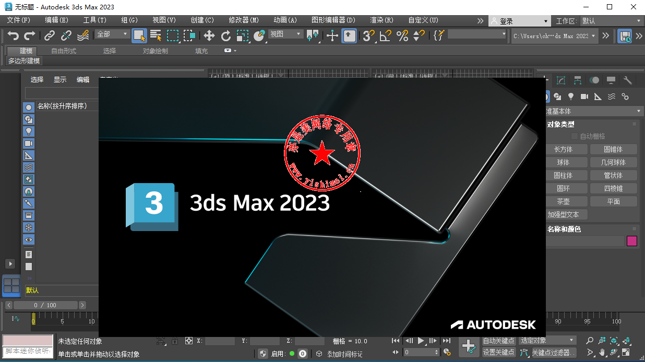This screenshot has height=362, width=645.
Task: Toggle Select and Manipulate crosshair icon
Action: pos(332,35)
